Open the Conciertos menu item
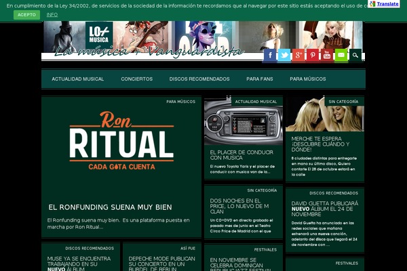Screen dimensions: 407x271 [x=137, y=79]
